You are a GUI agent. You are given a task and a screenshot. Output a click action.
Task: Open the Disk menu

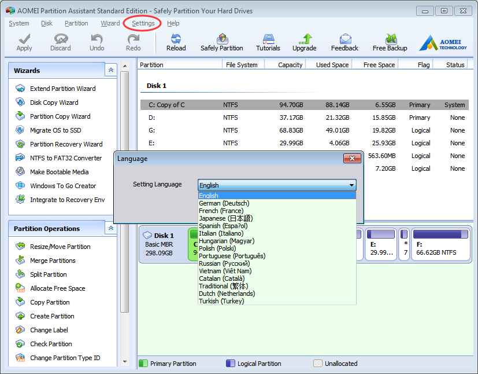[x=47, y=23]
